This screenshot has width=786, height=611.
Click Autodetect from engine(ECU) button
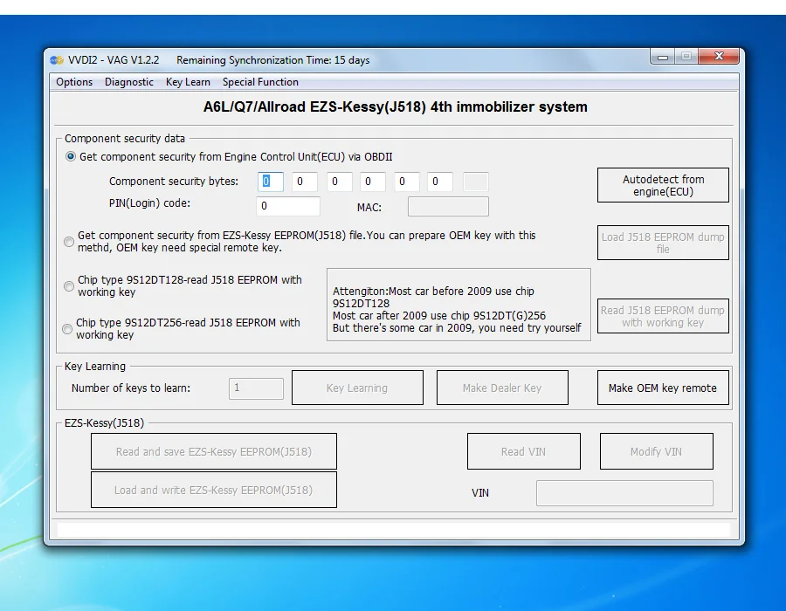(x=663, y=185)
